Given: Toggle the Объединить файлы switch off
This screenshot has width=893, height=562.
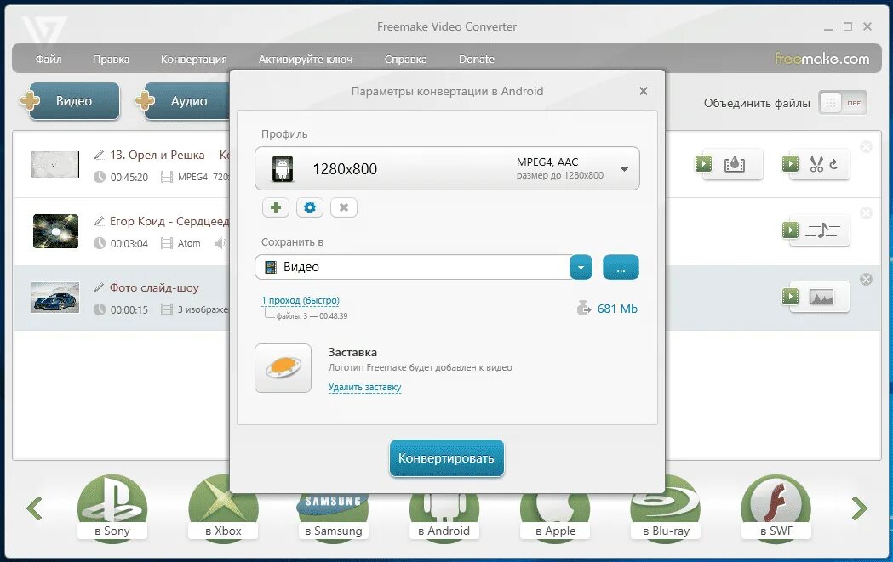Looking at the screenshot, I should coord(842,101).
